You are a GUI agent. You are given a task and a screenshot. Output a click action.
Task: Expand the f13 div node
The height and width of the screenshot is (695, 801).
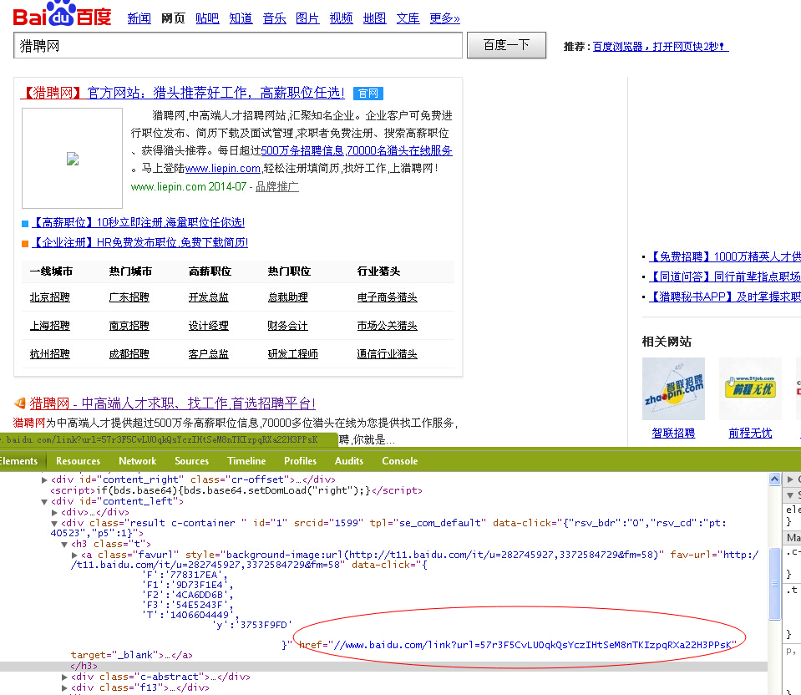(x=64, y=687)
